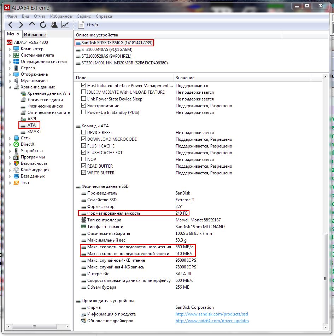Toggle the Электропитание checkbox
The height and width of the screenshot is (336, 334).
tap(83, 105)
